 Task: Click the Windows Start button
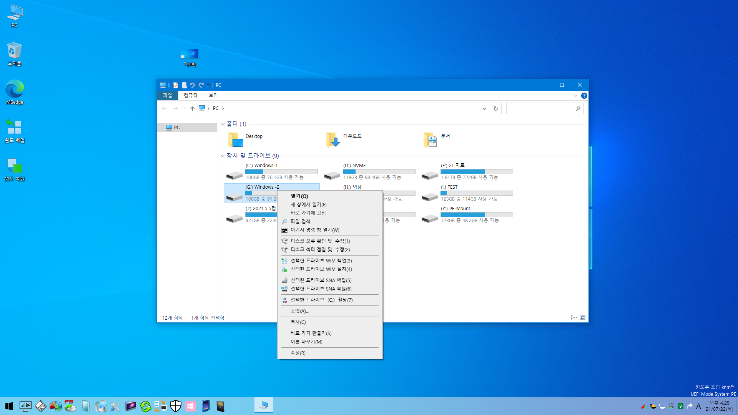[x=9, y=406]
